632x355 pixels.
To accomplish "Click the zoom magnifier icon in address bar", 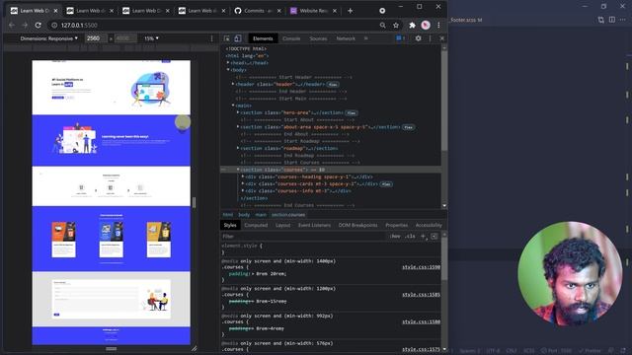I will tap(382, 25).
